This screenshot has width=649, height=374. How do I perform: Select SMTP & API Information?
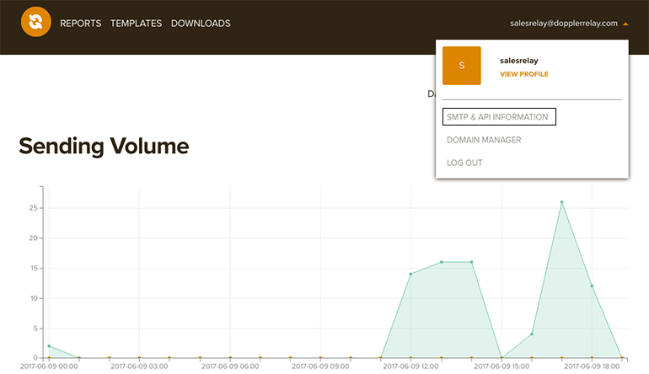pyautogui.click(x=498, y=117)
